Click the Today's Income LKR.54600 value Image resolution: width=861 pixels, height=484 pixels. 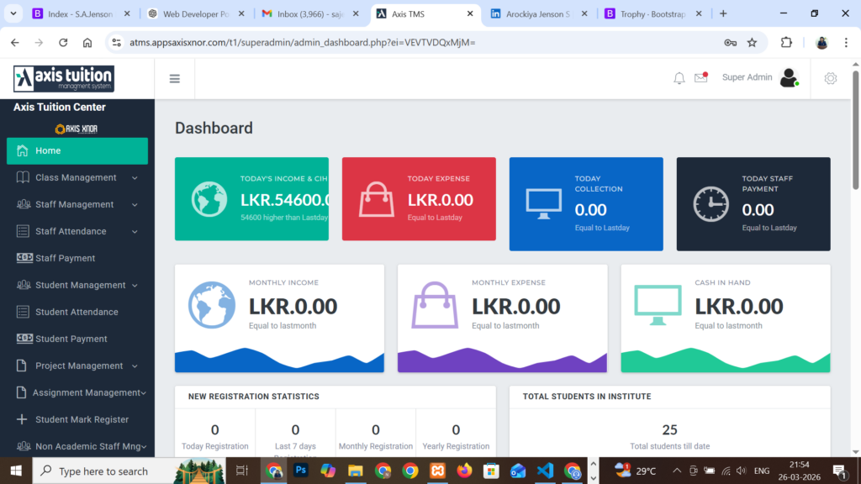tap(284, 200)
